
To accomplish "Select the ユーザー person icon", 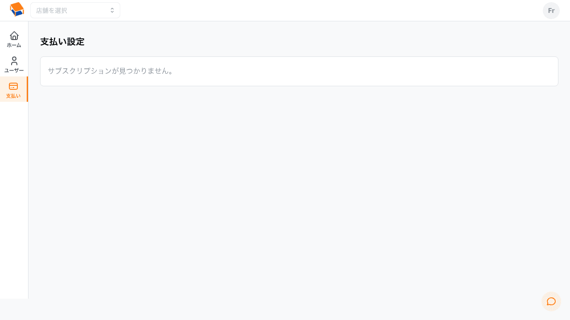I will [x=14, y=61].
